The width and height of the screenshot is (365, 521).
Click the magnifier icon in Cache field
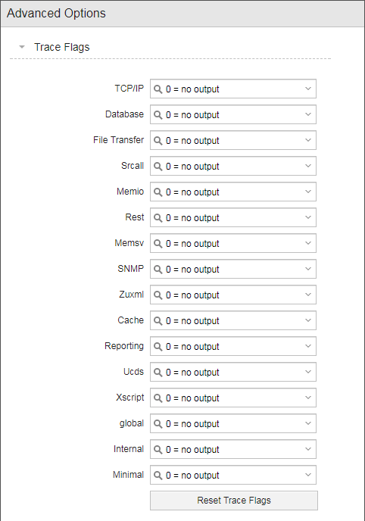[x=158, y=321]
